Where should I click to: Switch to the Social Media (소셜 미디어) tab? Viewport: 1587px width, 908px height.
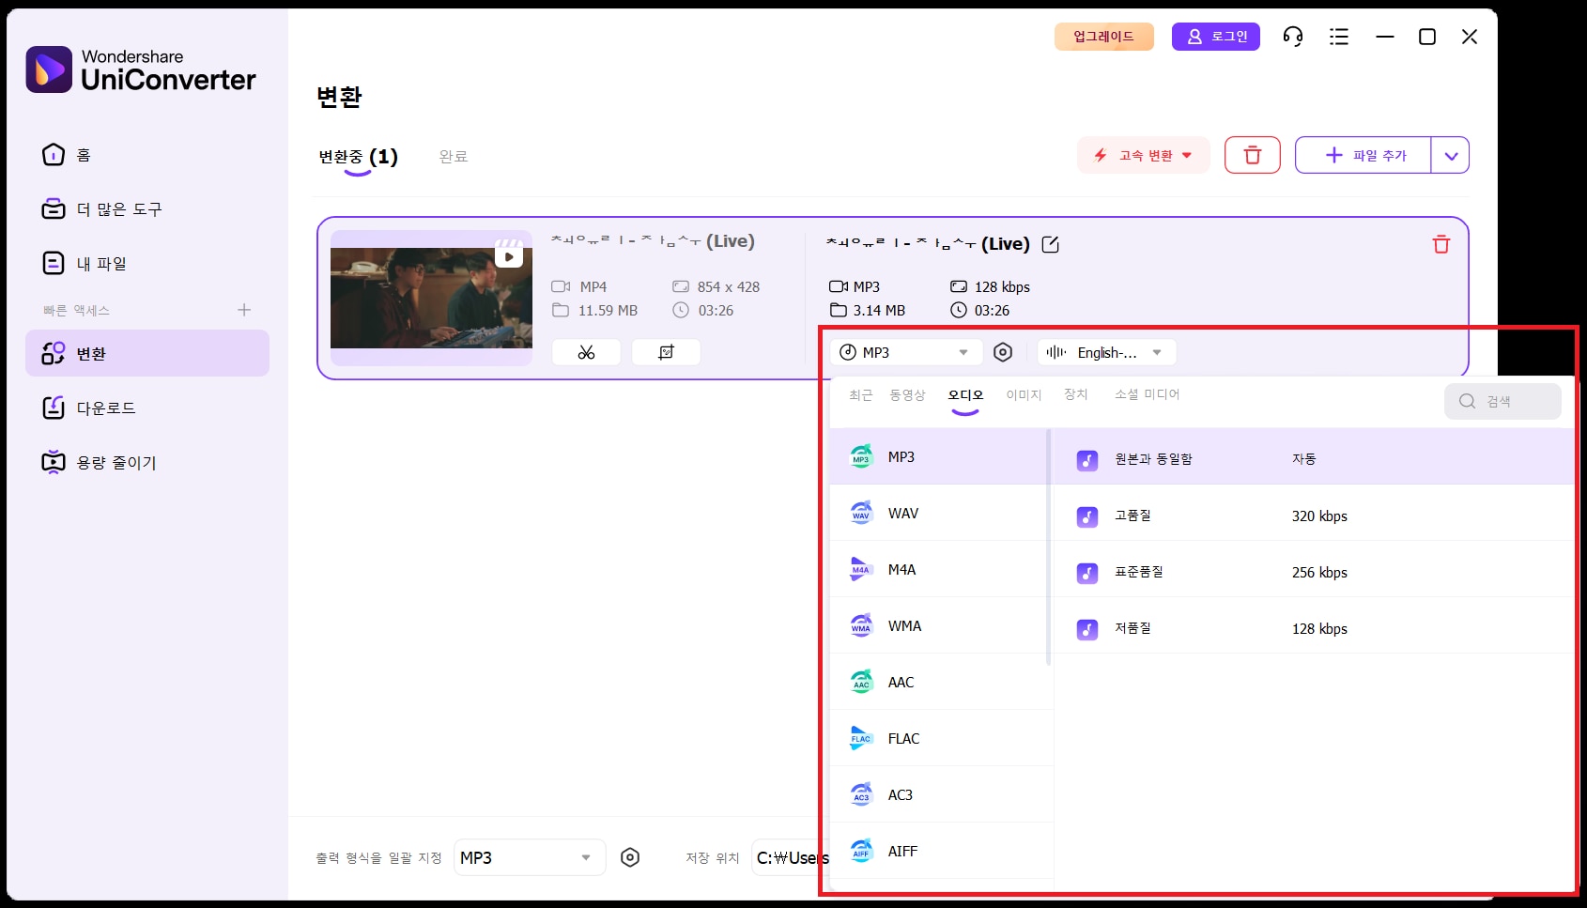coord(1147,395)
